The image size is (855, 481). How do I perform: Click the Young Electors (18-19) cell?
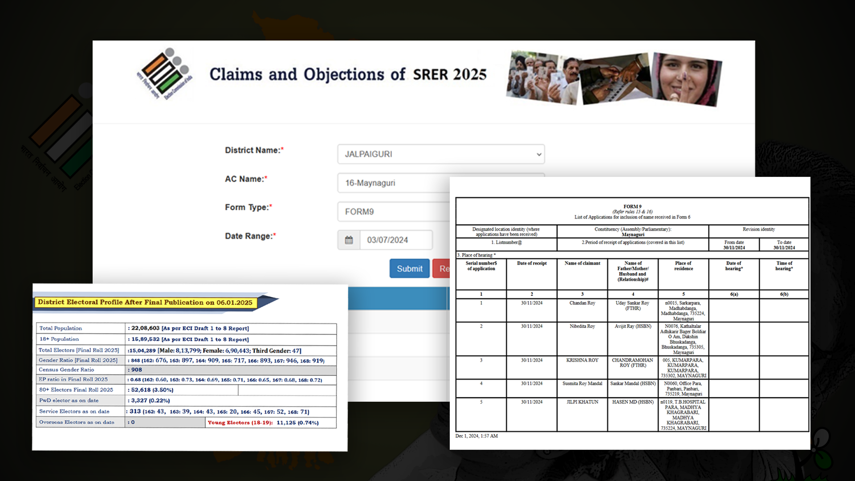click(x=263, y=423)
